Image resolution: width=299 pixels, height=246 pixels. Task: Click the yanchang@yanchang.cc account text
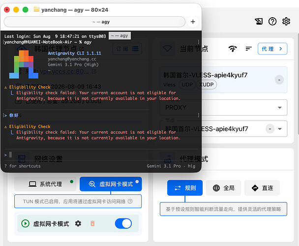(72, 59)
